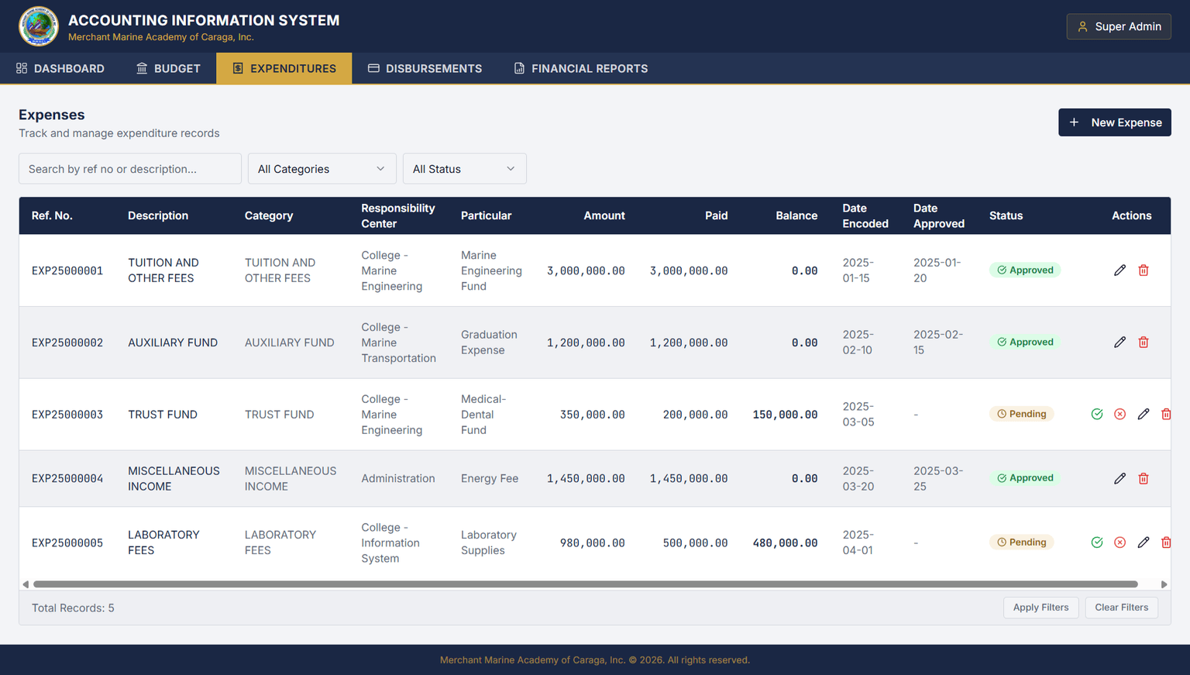Click the New Expense button
Image resolution: width=1190 pixels, height=675 pixels.
[1115, 122]
